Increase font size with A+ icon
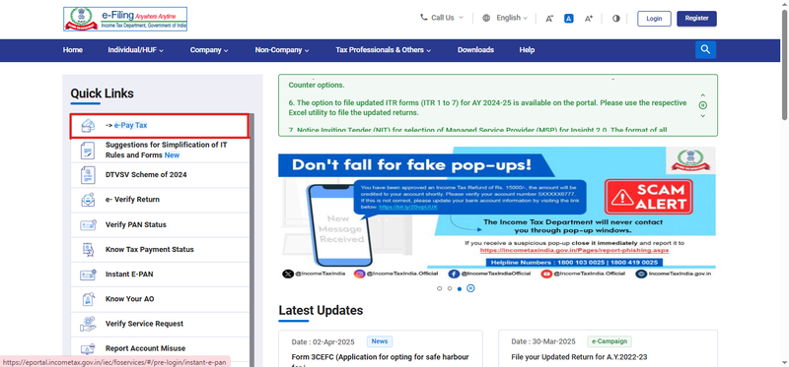Image resolution: width=789 pixels, height=367 pixels. tap(588, 19)
